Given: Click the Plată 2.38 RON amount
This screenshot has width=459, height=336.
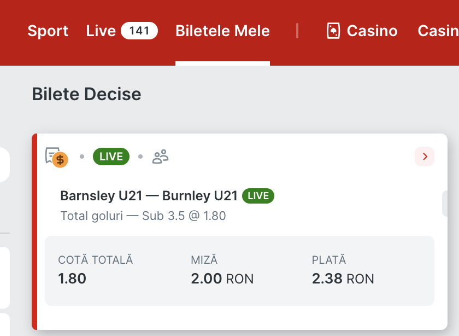Looking at the screenshot, I should pos(343,279).
